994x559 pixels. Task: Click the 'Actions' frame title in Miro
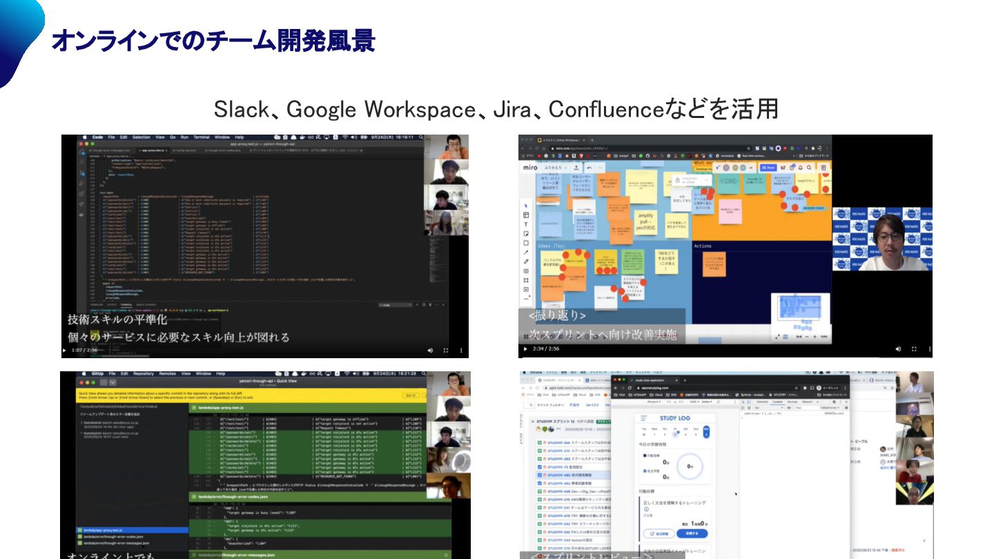click(x=703, y=246)
